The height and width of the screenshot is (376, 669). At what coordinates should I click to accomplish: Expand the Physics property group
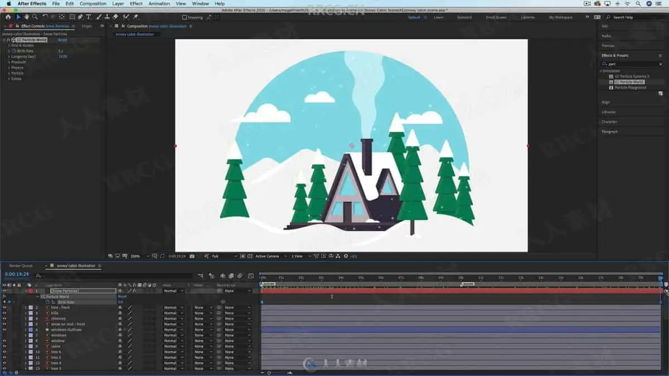[9, 67]
